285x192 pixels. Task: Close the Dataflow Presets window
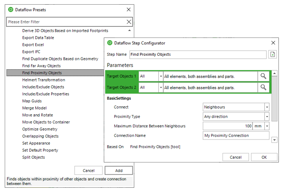[129, 9]
